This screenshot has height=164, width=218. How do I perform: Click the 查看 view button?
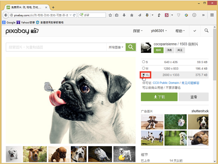tap(194, 97)
